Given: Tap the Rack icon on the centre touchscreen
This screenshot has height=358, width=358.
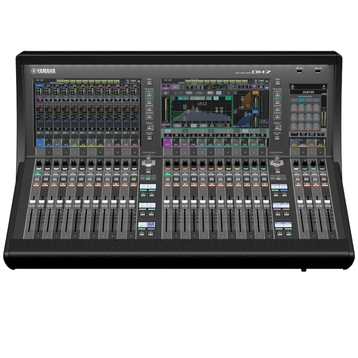Looking at the screenshot, I should (x=261, y=82).
